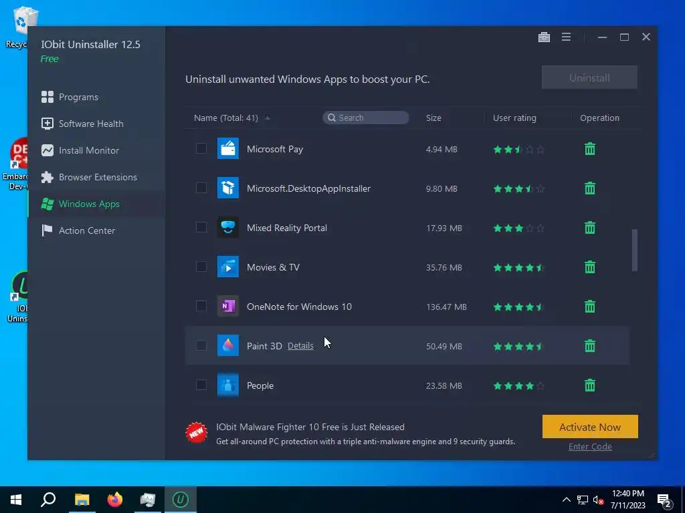685x513 pixels.
Task: Open the Paint 3D Details link
Action: click(x=300, y=345)
